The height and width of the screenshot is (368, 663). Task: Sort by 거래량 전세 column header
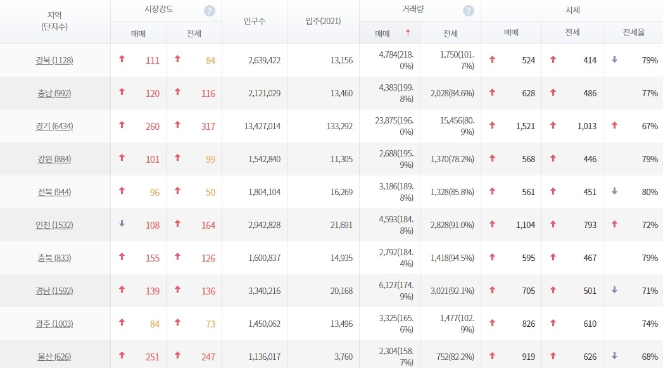click(x=450, y=34)
